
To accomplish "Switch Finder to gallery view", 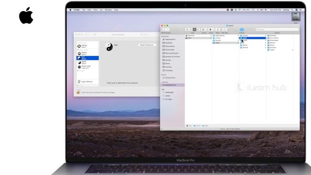I will pos(198,29).
